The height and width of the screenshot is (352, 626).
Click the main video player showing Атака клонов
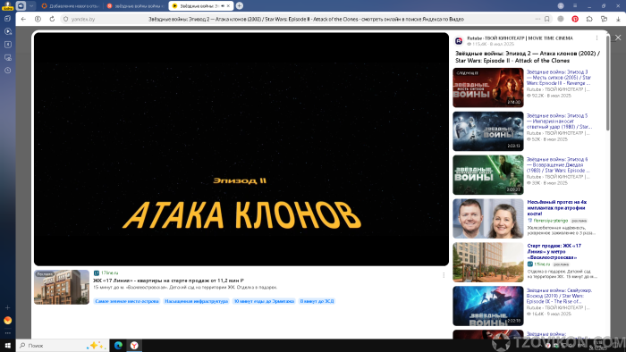tap(241, 149)
